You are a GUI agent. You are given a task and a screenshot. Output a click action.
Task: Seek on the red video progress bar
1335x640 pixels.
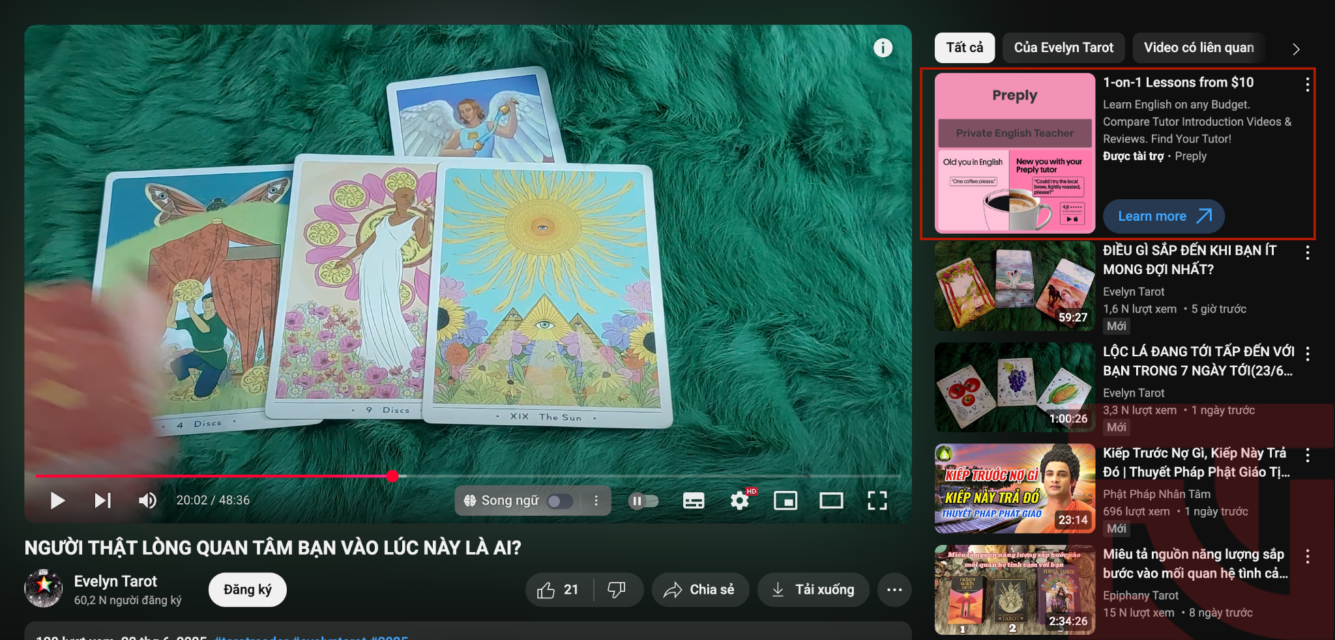214,476
